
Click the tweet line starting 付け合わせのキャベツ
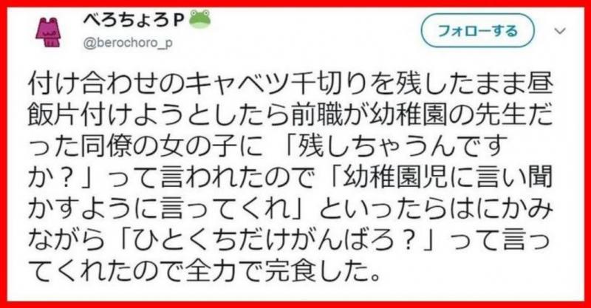coord(290,86)
